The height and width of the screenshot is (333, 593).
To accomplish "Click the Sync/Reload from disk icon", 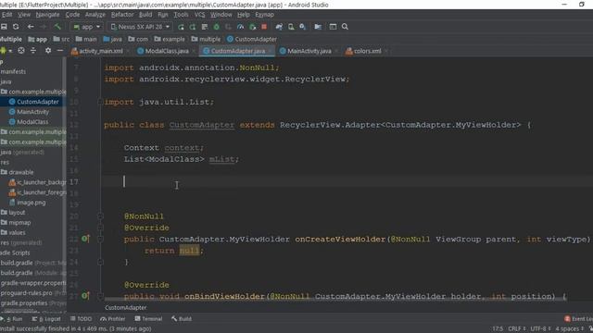I will click(x=16, y=27).
